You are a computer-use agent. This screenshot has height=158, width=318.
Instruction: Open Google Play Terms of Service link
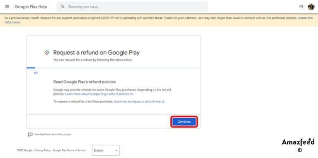(x=69, y=150)
